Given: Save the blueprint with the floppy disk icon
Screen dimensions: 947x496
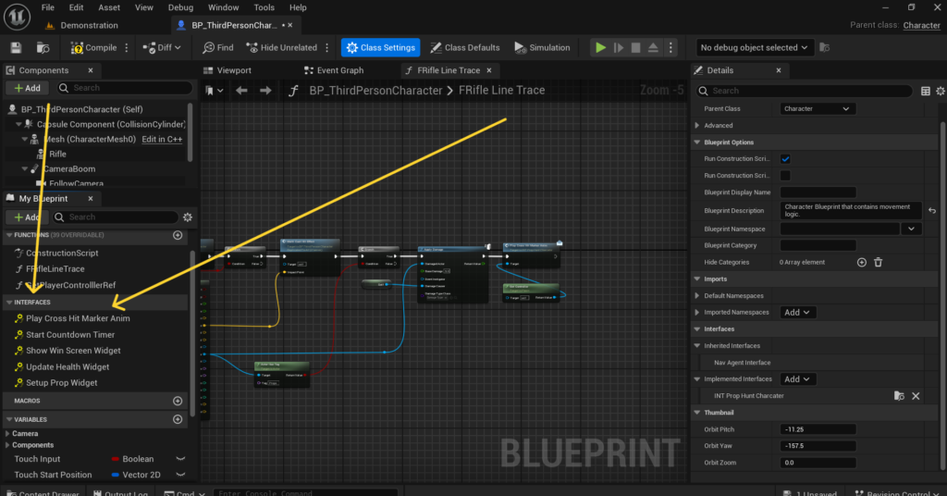Looking at the screenshot, I should coord(17,48).
